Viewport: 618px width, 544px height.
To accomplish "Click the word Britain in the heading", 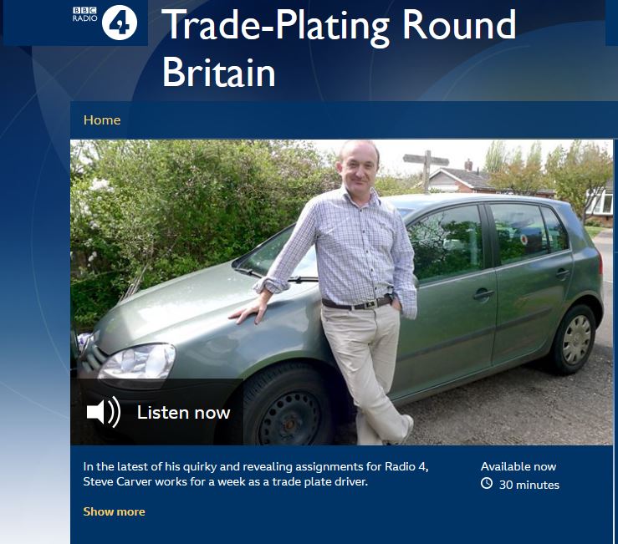I will tap(219, 73).
